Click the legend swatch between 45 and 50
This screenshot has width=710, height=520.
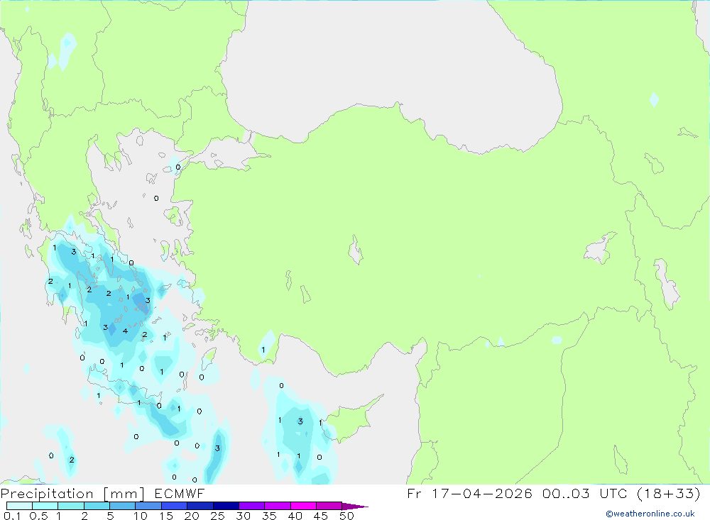click(329, 506)
